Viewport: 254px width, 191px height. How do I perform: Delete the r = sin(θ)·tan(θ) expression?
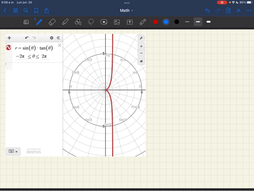tap(60, 45)
